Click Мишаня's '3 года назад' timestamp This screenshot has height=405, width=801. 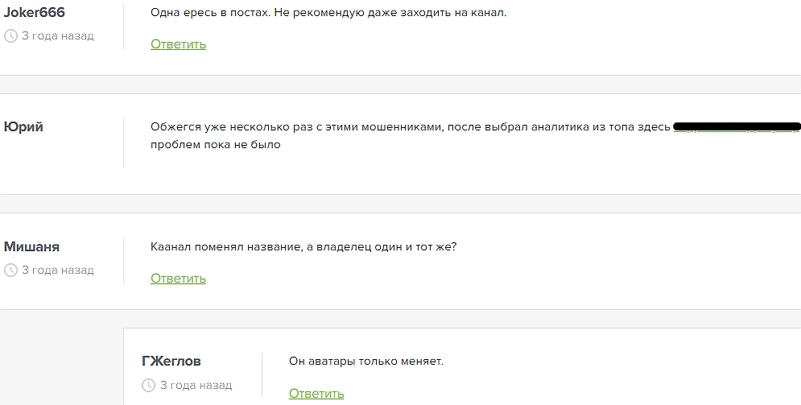coord(58,271)
